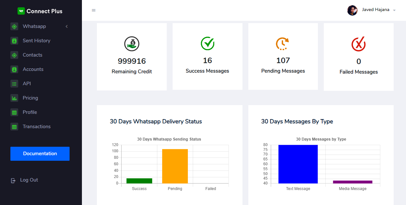Click the Connect Plus brand name
Screen dimensions: 406x205
tap(45, 11)
